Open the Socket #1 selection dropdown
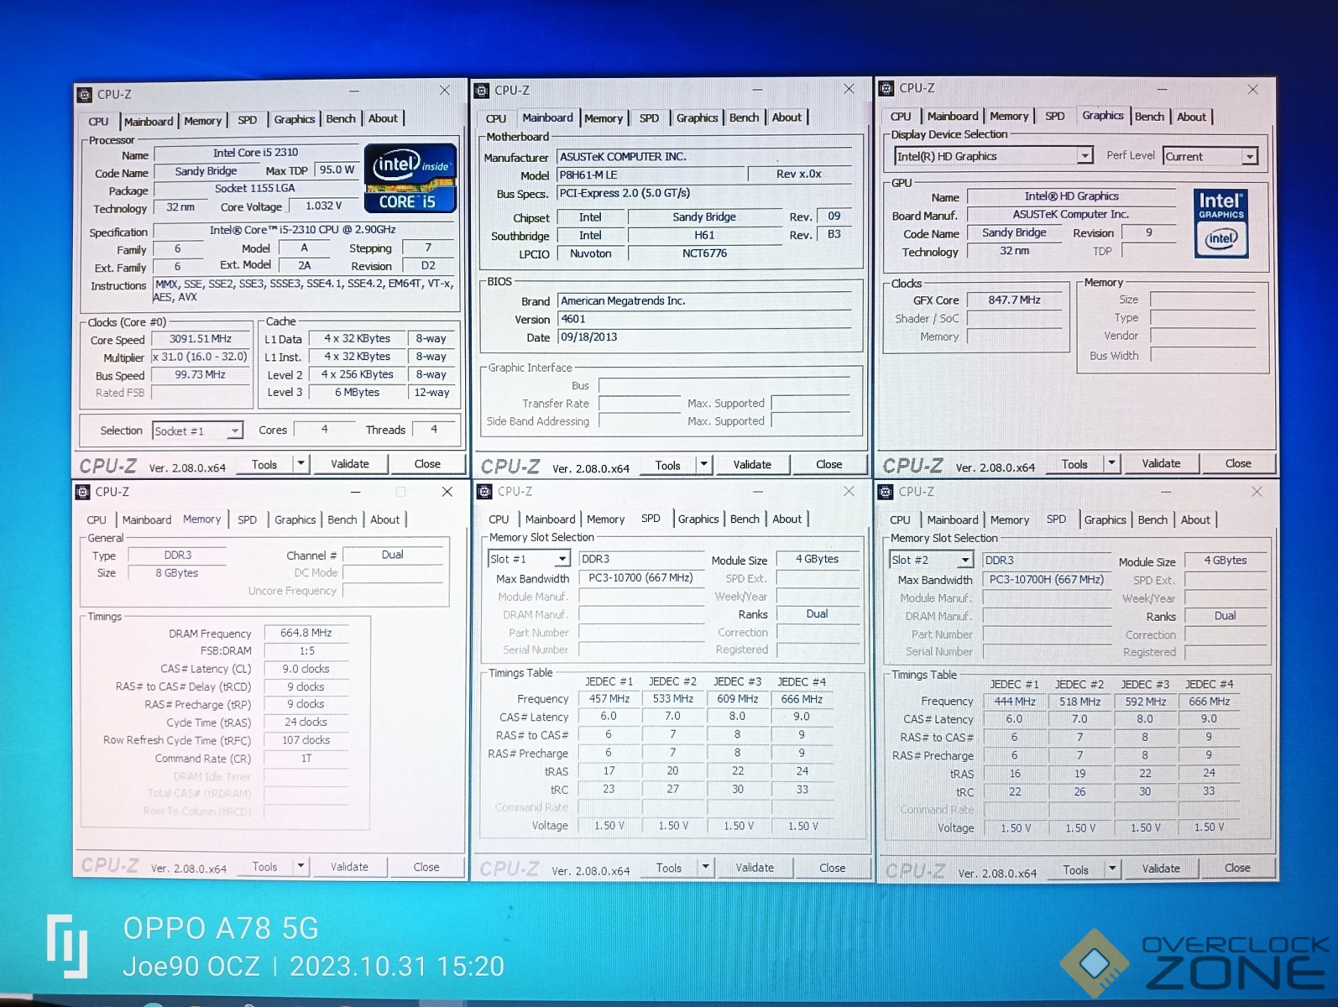 (235, 431)
